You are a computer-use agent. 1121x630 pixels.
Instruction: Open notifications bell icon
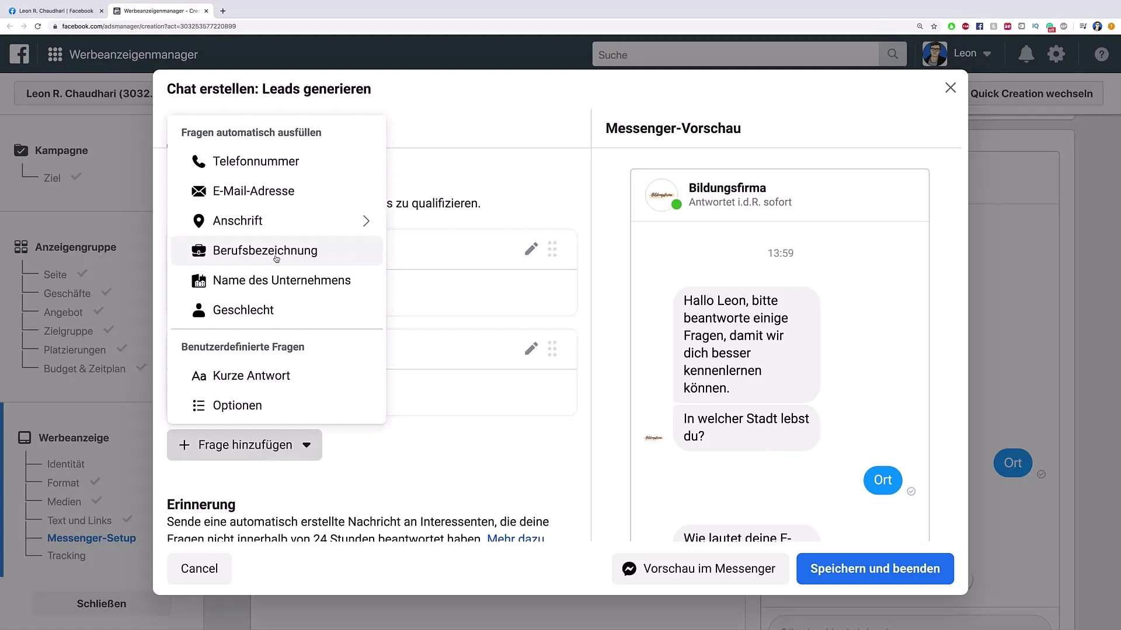(1026, 54)
